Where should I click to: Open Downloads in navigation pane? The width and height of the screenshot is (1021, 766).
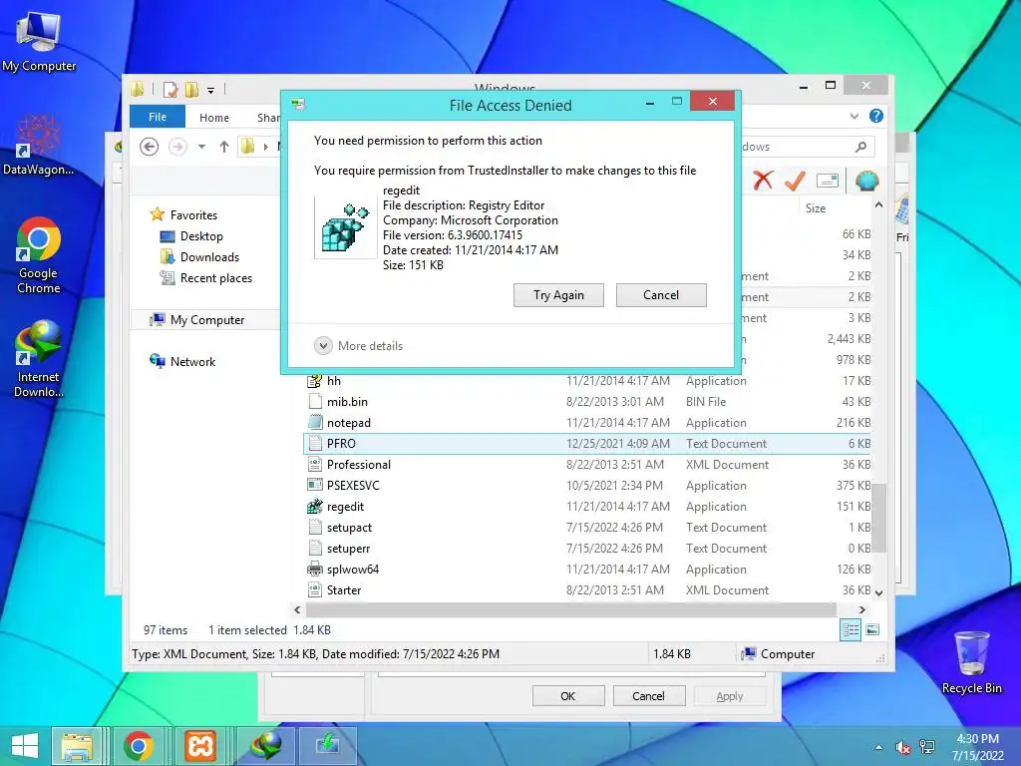click(209, 257)
